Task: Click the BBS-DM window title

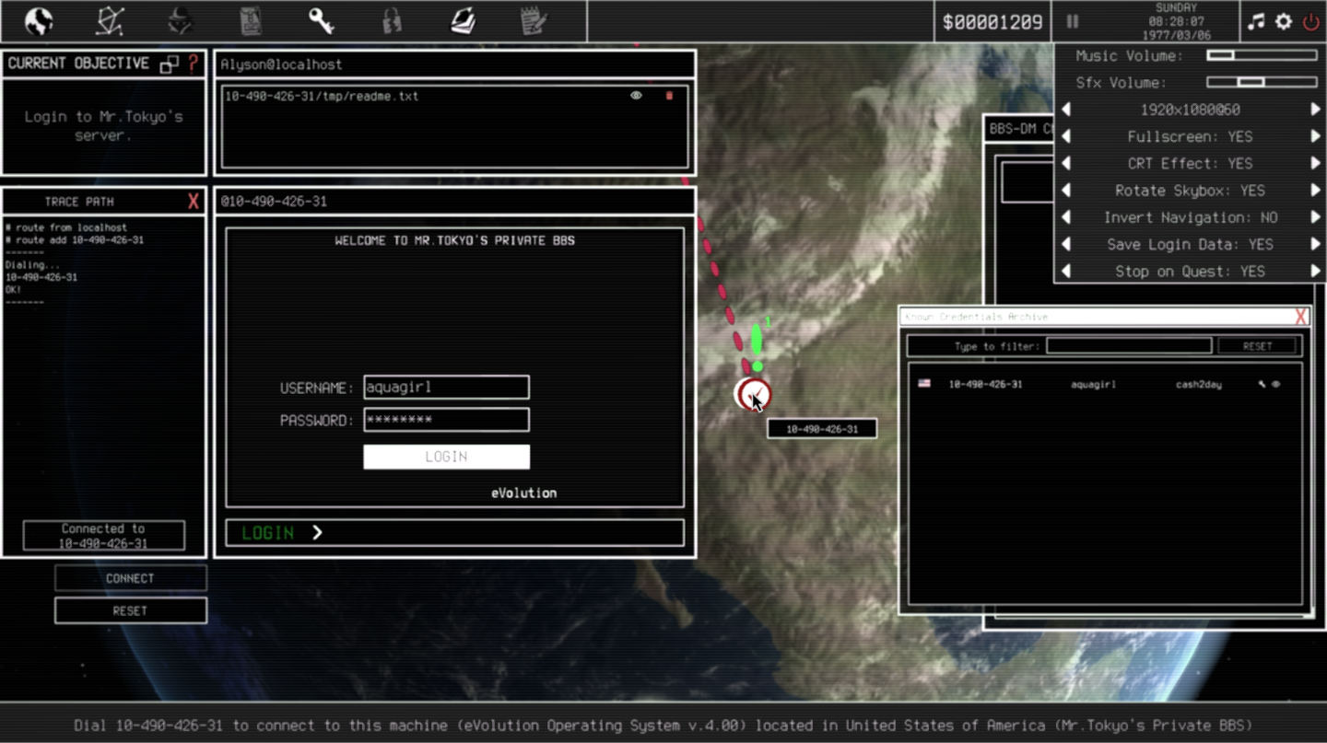Action: click(x=1021, y=129)
